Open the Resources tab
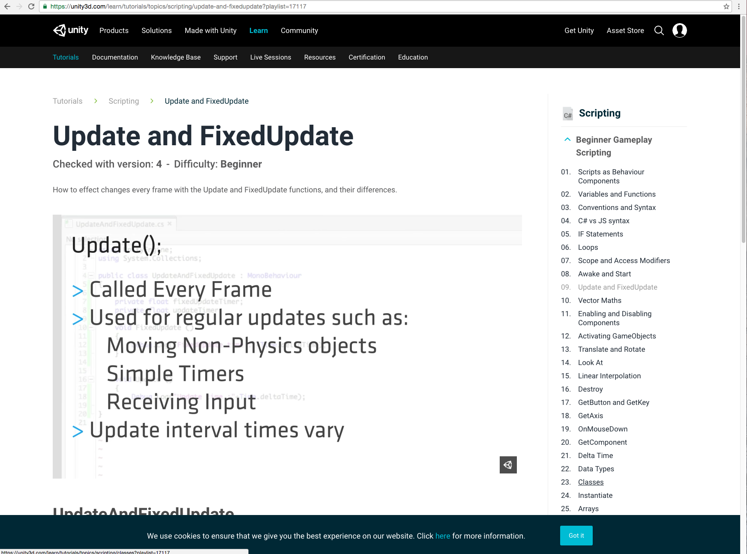The height and width of the screenshot is (554, 747). point(320,57)
